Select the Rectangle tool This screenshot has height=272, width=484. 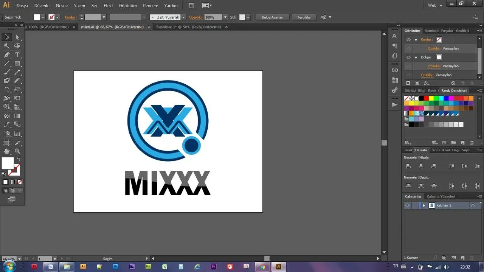[x=17, y=64]
